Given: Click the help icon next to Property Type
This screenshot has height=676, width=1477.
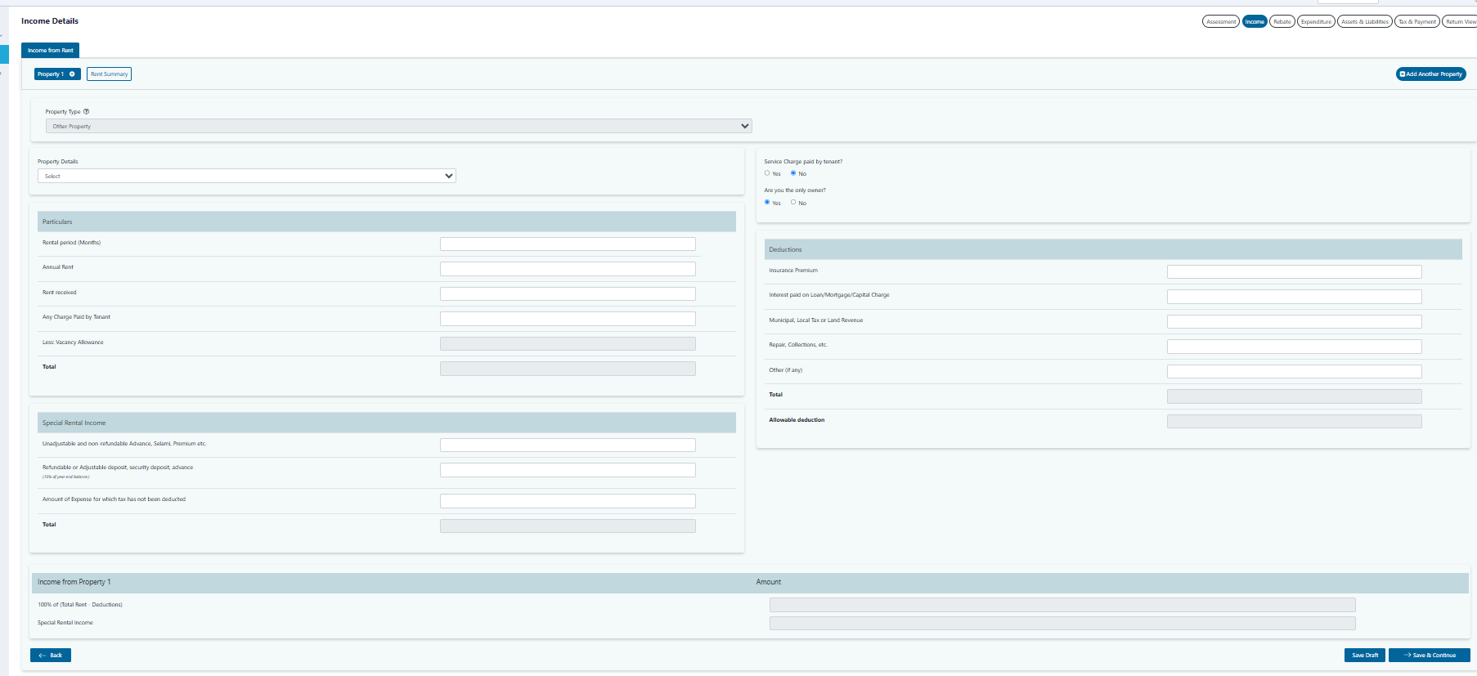Looking at the screenshot, I should [x=86, y=111].
